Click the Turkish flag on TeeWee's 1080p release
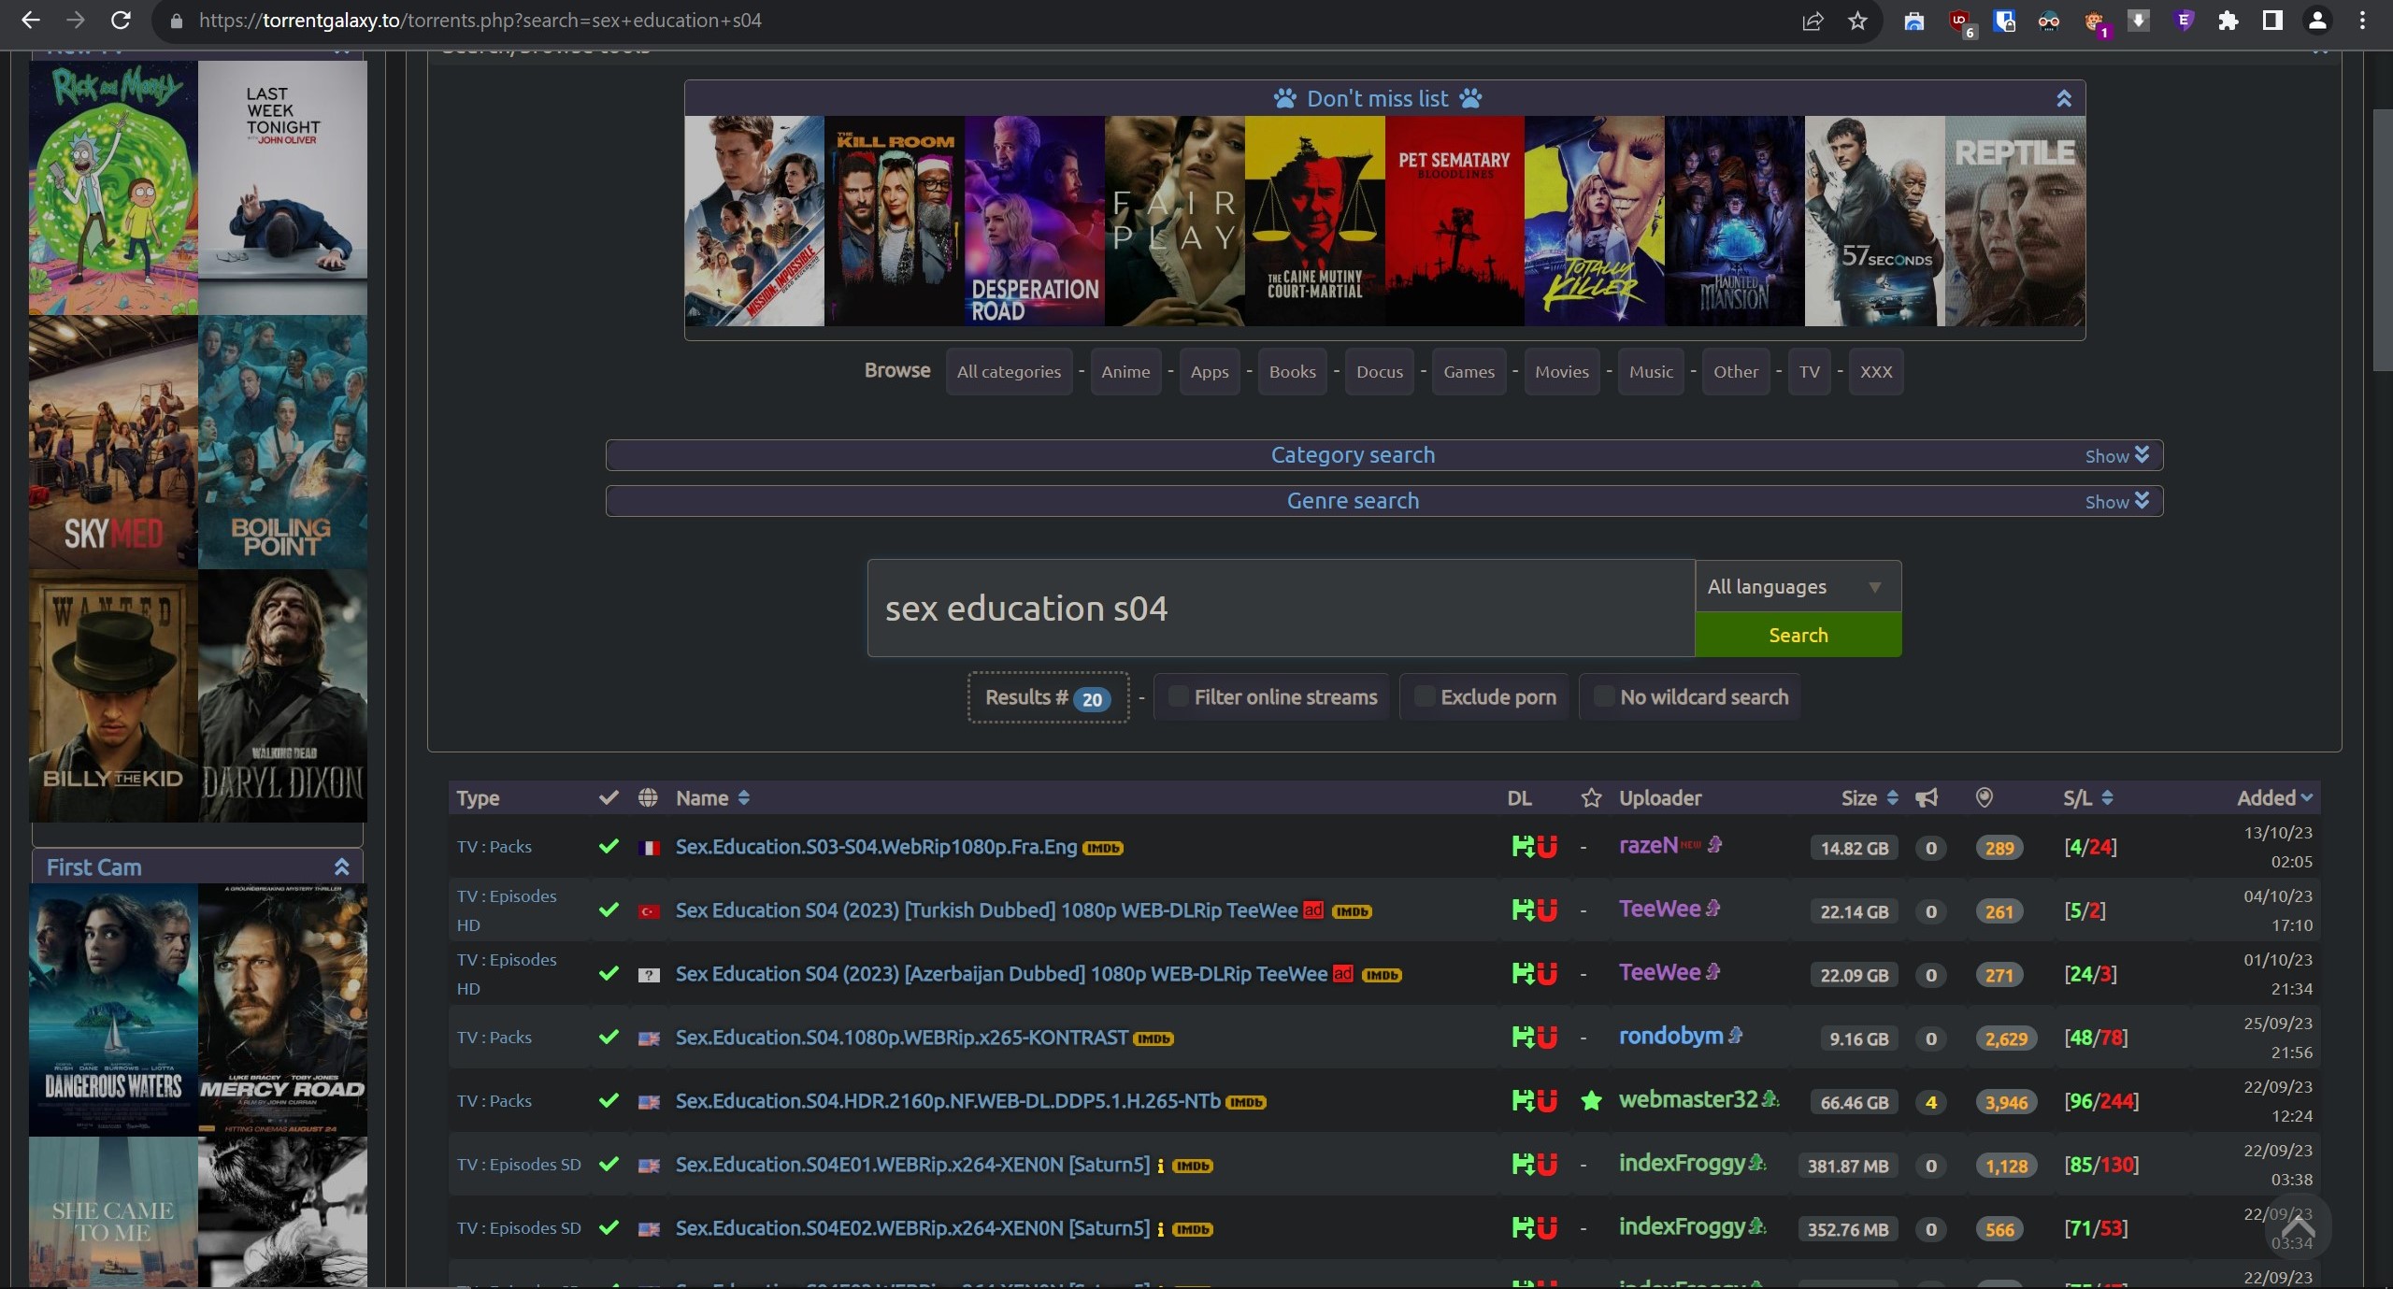 [649, 911]
